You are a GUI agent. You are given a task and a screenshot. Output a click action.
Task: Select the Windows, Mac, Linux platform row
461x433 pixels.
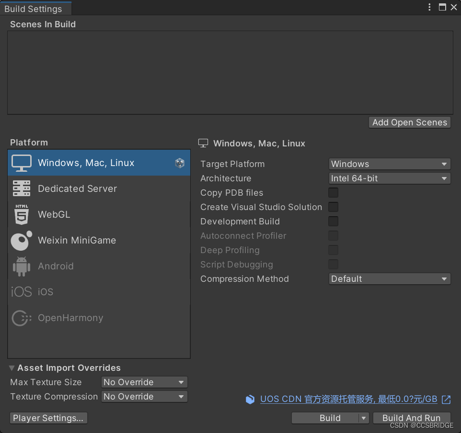[x=99, y=163]
